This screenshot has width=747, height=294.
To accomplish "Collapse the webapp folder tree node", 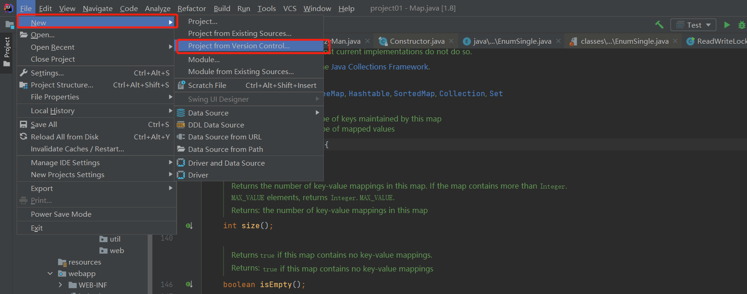I will click(50, 273).
